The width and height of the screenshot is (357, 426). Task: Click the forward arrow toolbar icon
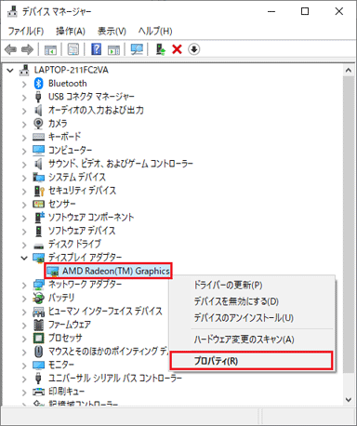pyautogui.click(x=27, y=49)
